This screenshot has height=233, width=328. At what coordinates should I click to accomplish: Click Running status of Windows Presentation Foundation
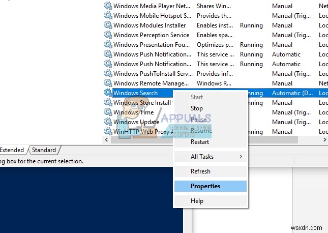[251, 45]
